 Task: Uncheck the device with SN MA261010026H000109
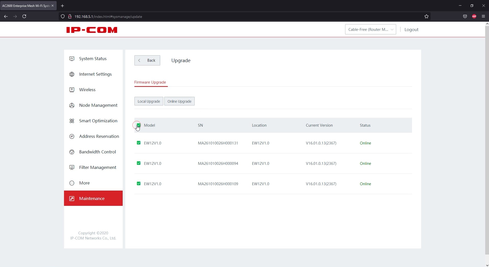point(139,184)
